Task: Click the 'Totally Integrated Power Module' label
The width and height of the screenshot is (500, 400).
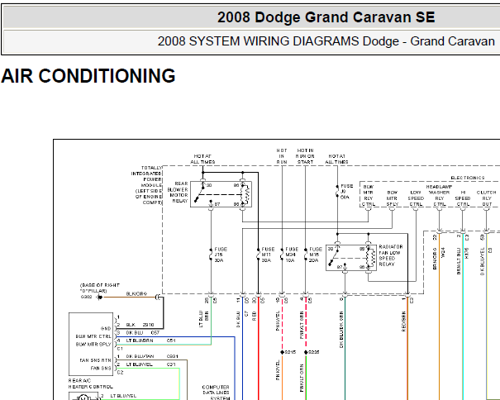Action: point(149,185)
